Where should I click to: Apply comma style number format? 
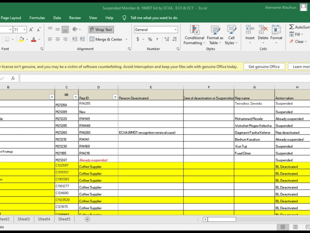coord(157,39)
